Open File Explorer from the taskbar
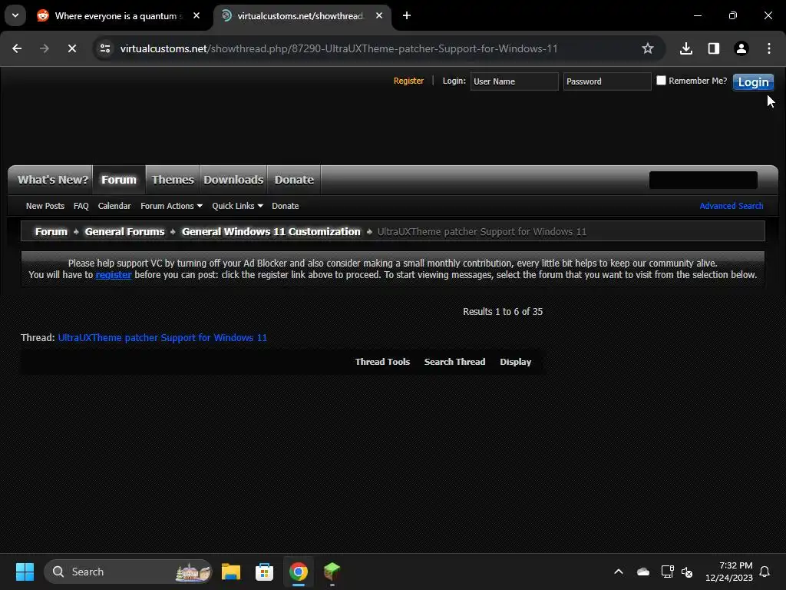 pyautogui.click(x=230, y=572)
